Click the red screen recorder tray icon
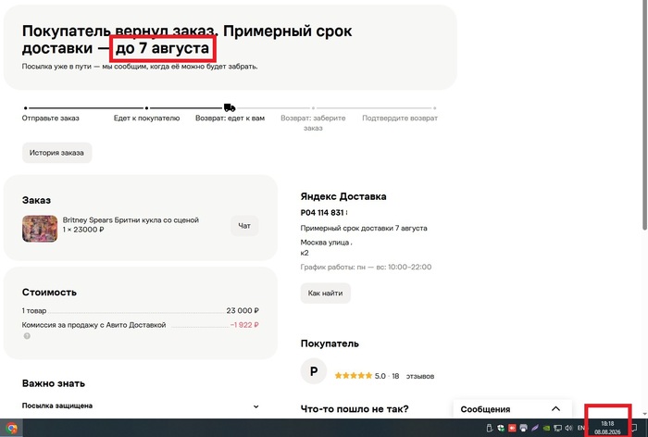Screen dimensions: 648x437 point(512,428)
